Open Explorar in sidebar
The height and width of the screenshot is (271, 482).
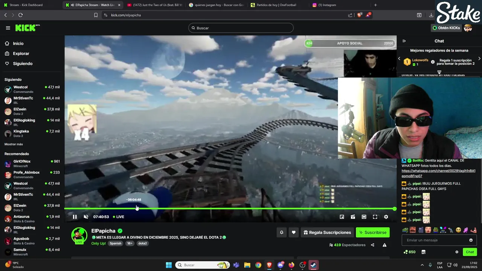click(21, 53)
